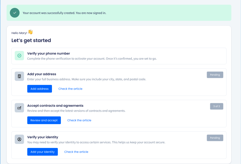Select the check circle icon beside phone verification

click(x=19, y=55)
